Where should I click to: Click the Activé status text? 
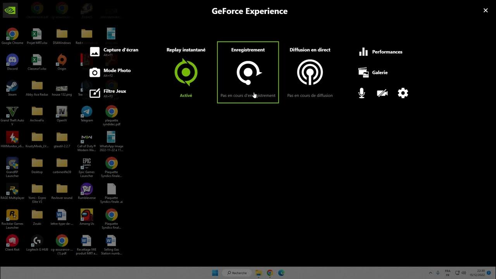point(186,95)
